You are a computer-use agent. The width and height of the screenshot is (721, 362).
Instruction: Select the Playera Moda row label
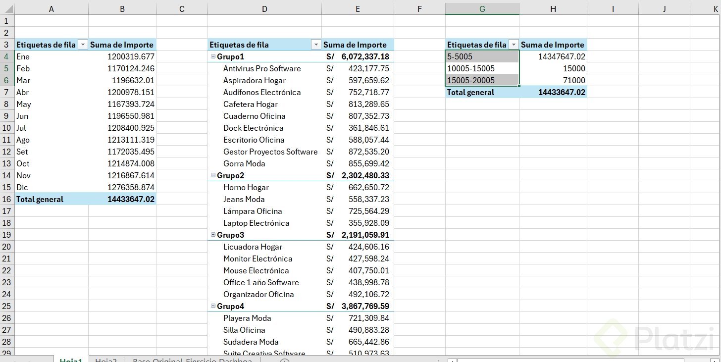(247, 318)
